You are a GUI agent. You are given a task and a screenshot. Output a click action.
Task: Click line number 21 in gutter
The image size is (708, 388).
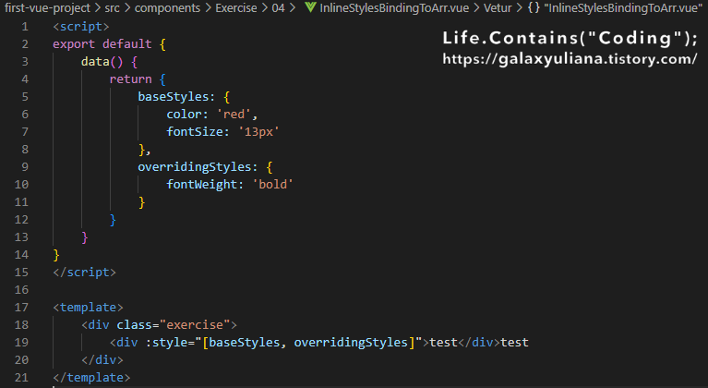[21, 377]
